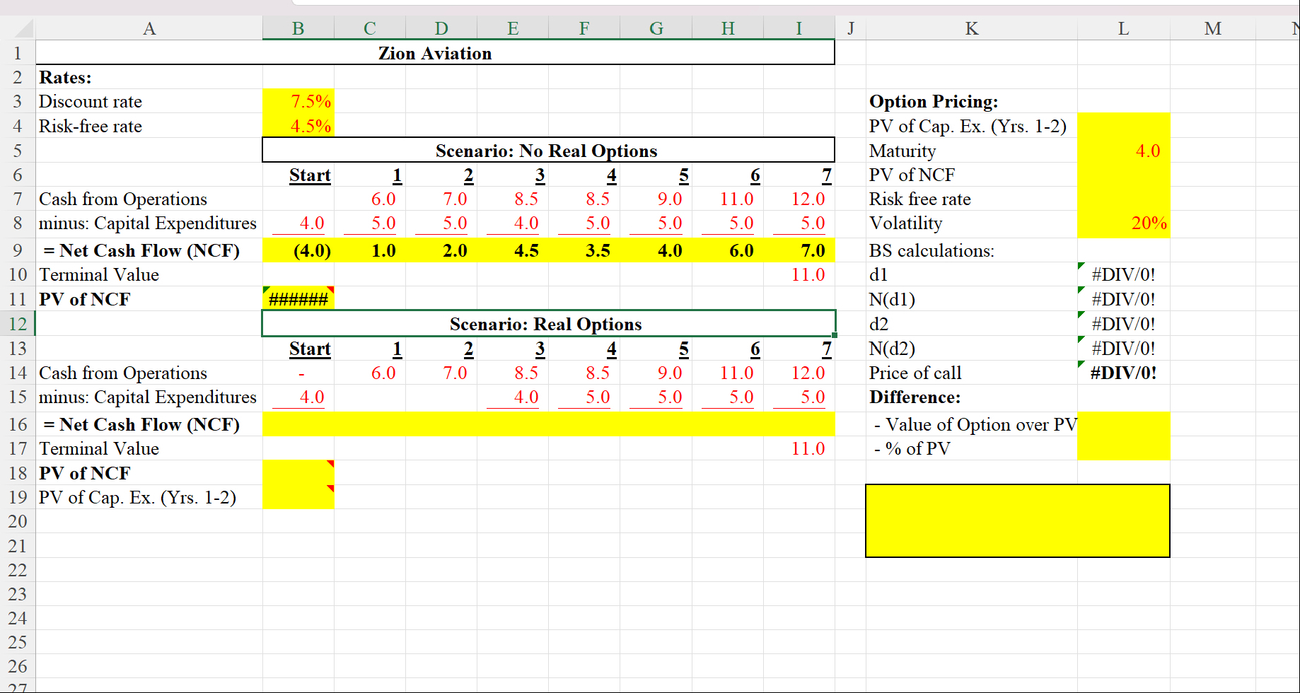Select empty PV of Cap. Ex. cell in row 19
Viewport: 1300px width, 693px height.
point(298,497)
